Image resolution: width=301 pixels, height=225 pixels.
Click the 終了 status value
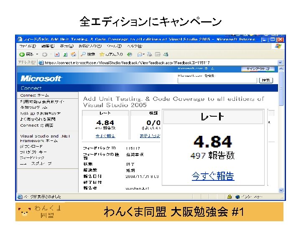(130, 164)
